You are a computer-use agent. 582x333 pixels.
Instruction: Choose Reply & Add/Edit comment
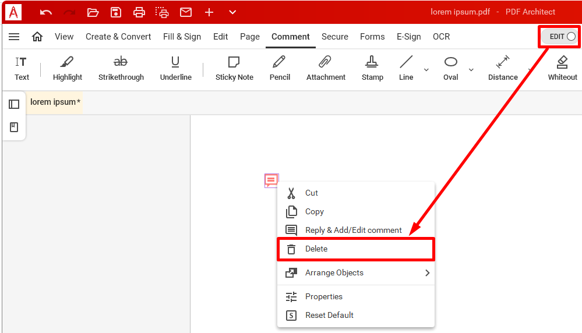point(355,230)
